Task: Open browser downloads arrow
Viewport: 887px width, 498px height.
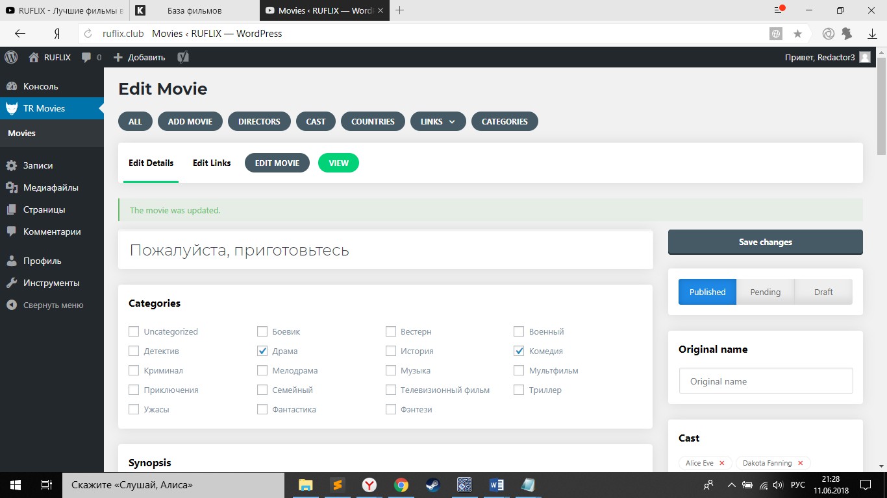Action: click(x=872, y=34)
